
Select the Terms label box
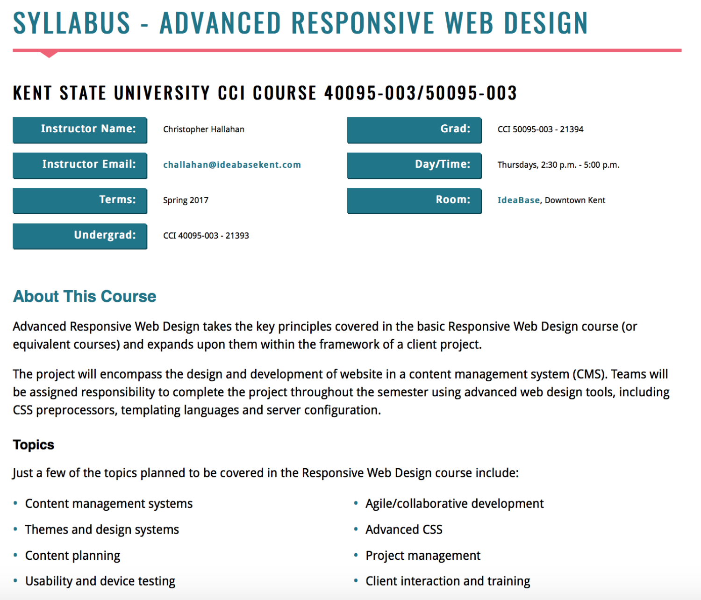point(79,200)
